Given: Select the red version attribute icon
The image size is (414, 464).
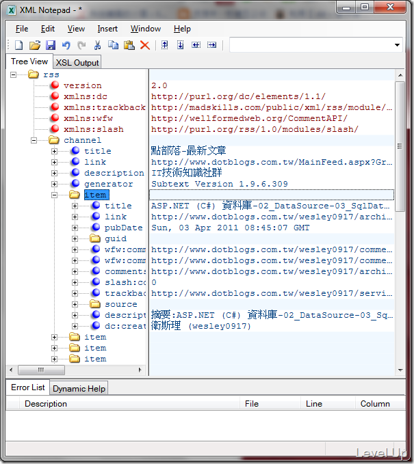Looking at the screenshot, I should click(x=55, y=85).
